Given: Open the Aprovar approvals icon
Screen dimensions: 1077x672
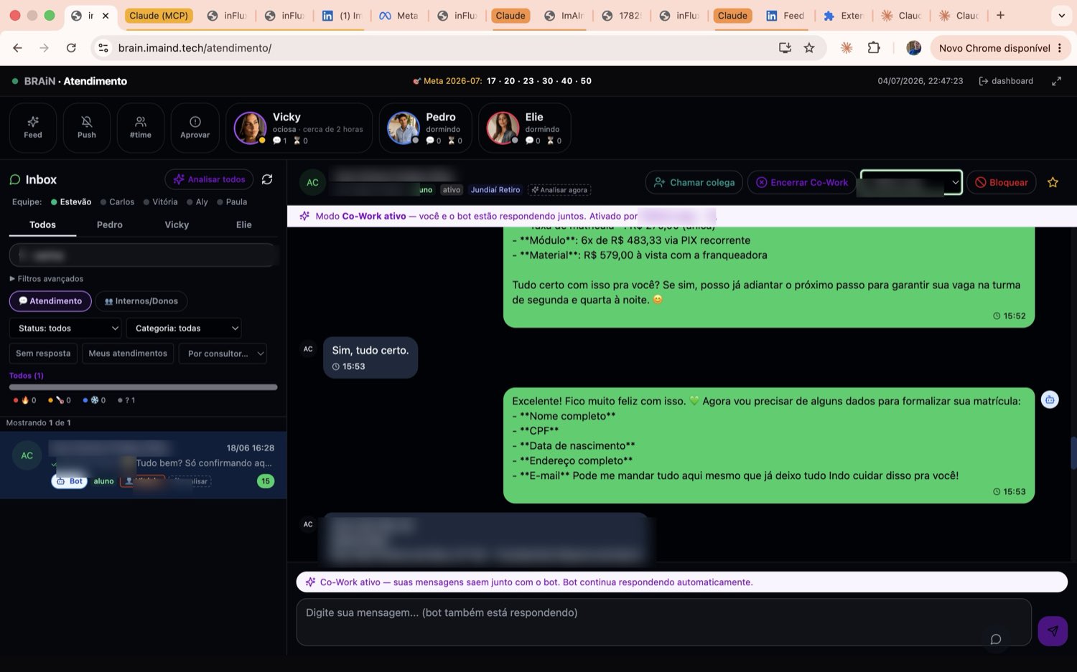Looking at the screenshot, I should tap(195, 128).
